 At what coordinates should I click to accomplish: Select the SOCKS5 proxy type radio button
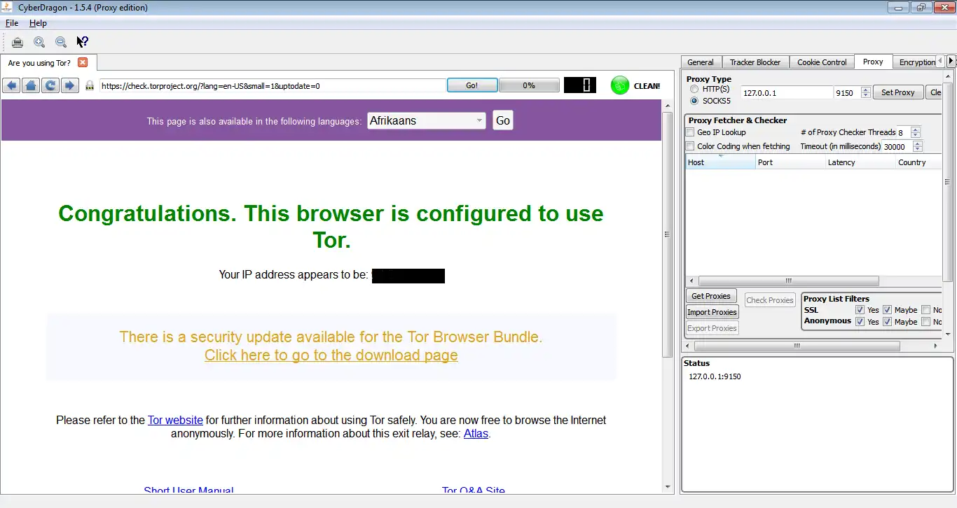click(x=694, y=101)
